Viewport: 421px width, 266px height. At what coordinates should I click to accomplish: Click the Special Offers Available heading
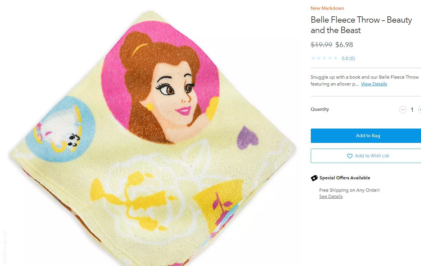[345, 178]
